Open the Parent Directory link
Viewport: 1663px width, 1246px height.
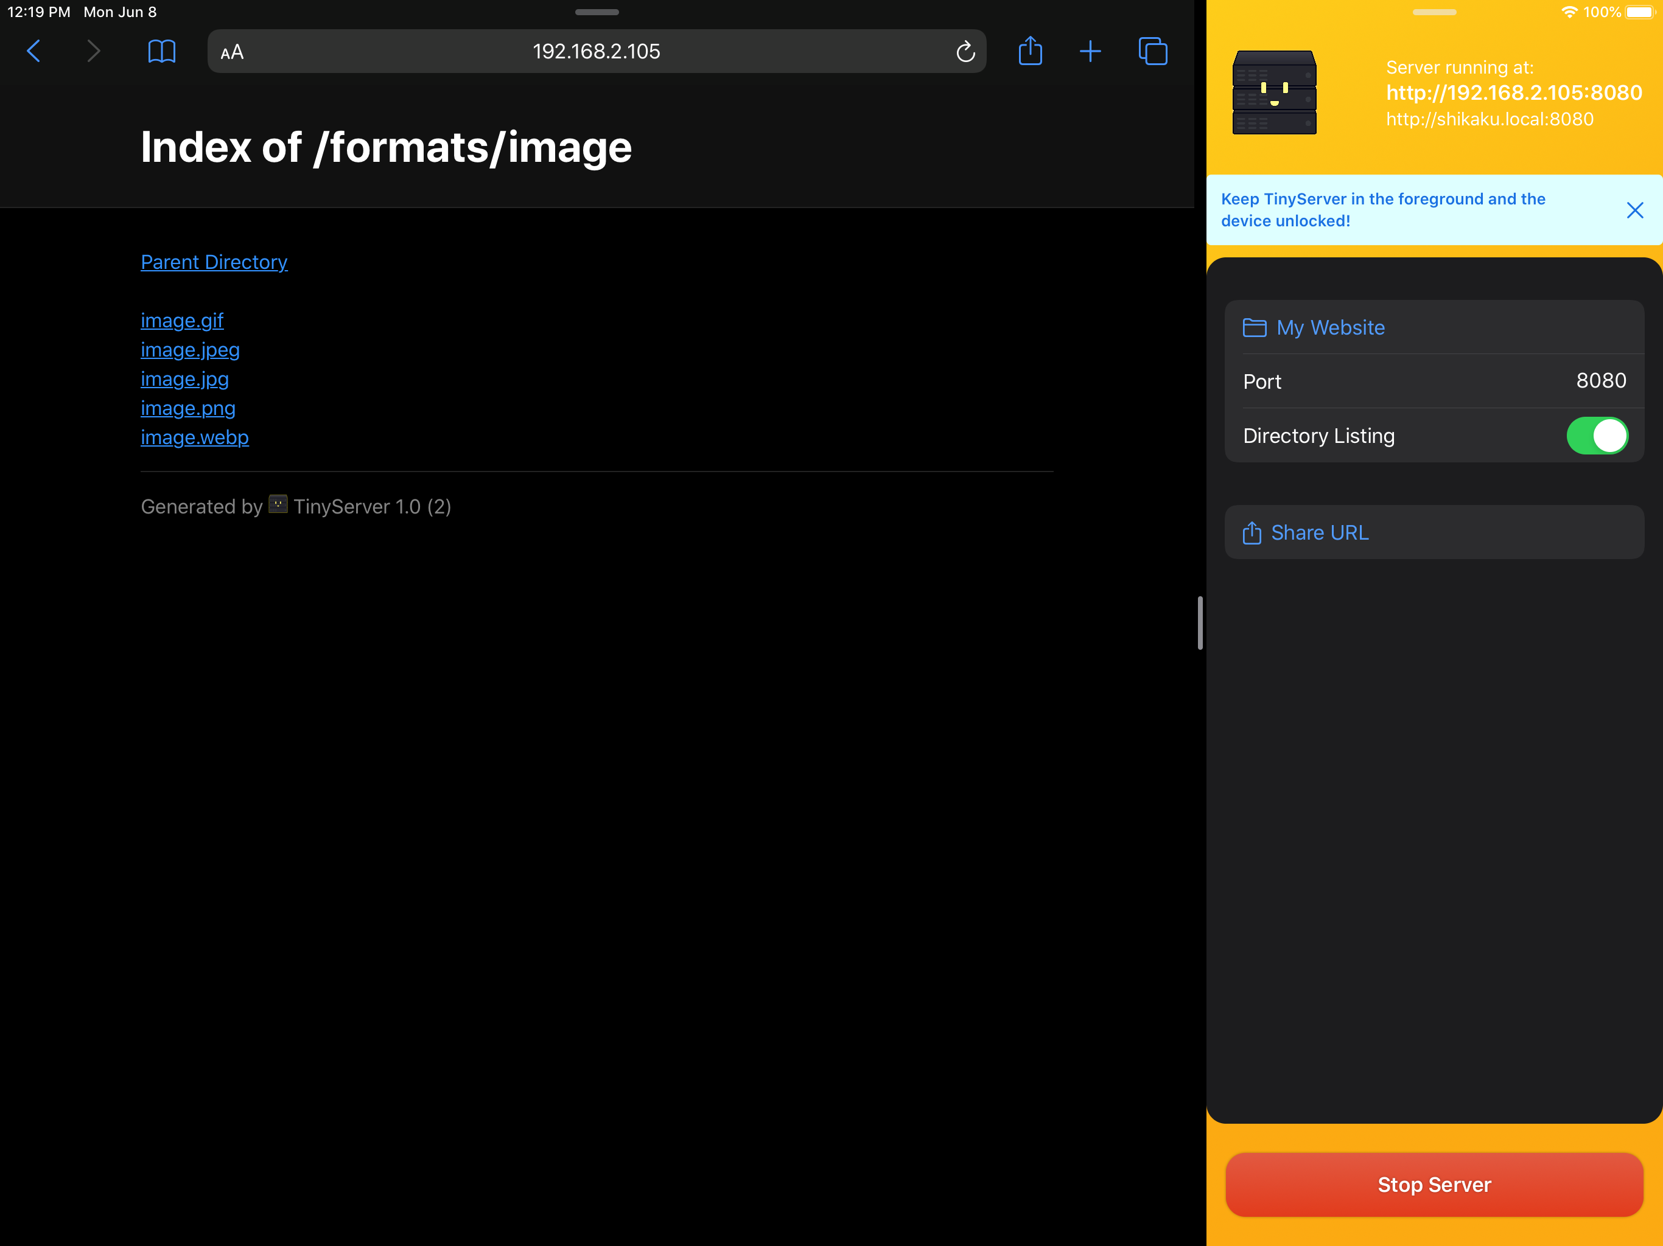pyautogui.click(x=214, y=262)
